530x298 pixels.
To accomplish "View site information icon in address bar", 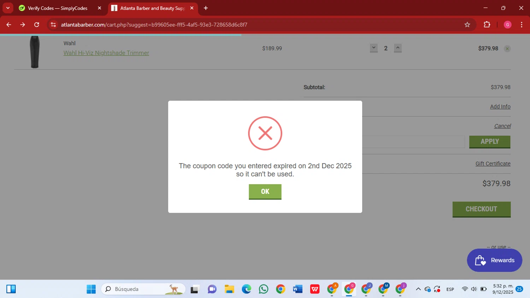I will click(53, 25).
